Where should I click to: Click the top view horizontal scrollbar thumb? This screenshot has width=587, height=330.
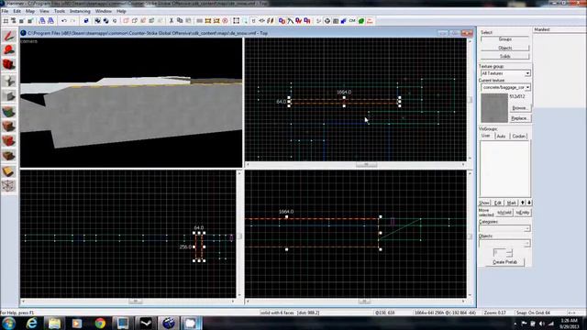click(x=366, y=164)
